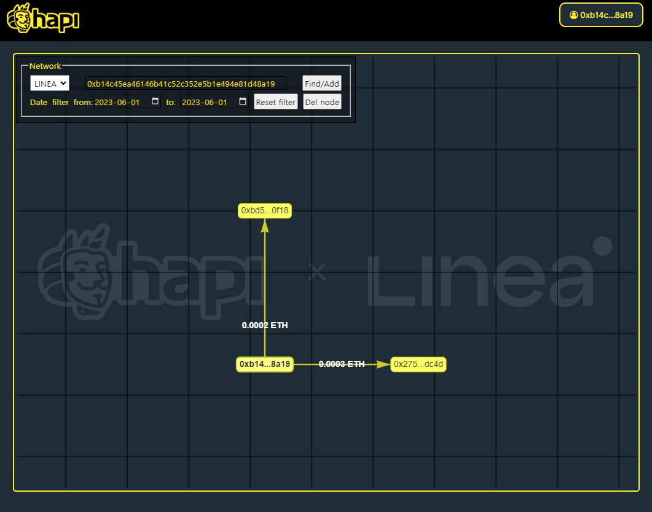The image size is (652, 512).
Task: Click the 0.0002 ETH edge label
Action: (x=265, y=325)
